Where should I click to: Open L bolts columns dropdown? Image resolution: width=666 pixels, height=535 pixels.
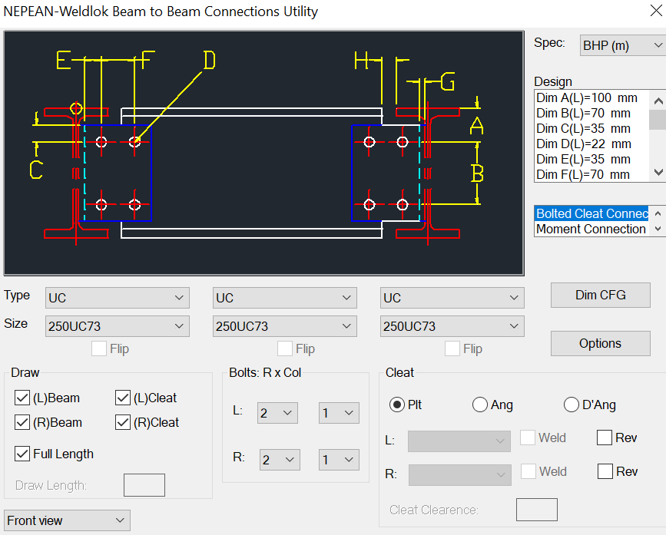(339, 413)
